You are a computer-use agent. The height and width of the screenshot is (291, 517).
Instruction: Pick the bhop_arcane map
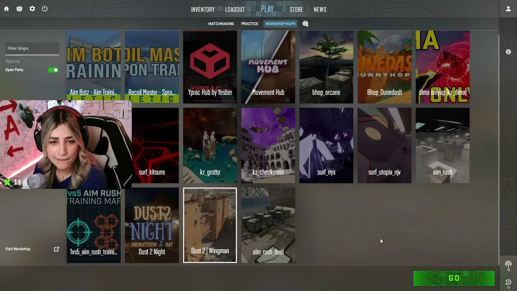[326, 67]
